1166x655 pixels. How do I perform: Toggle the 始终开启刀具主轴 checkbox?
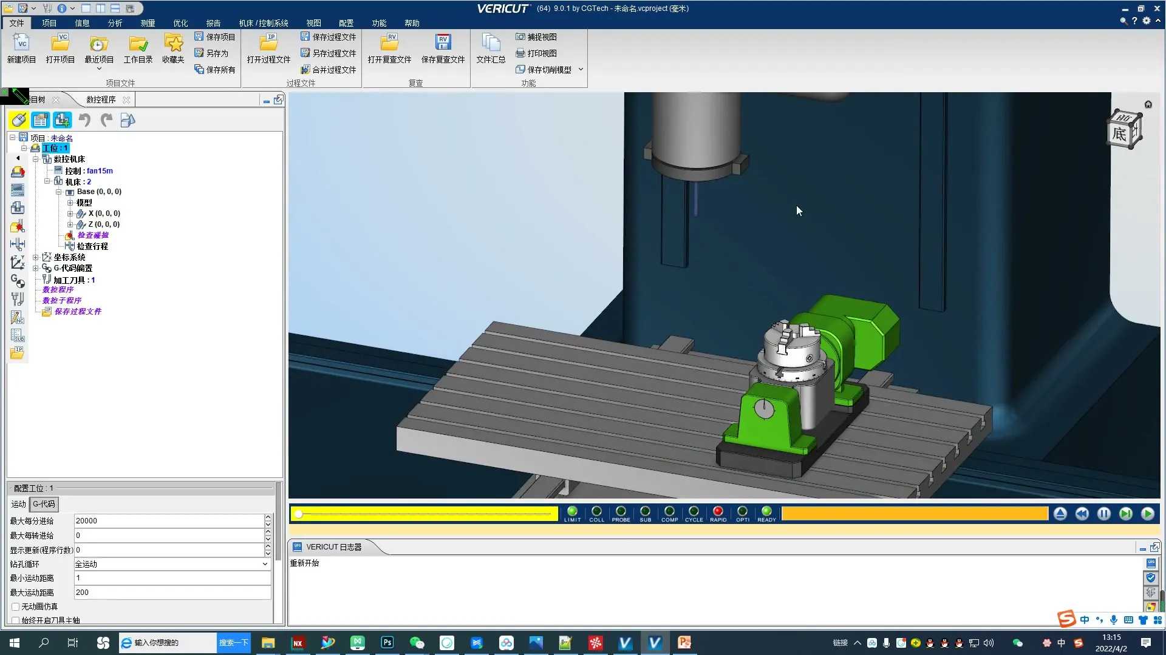[x=16, y=620]
